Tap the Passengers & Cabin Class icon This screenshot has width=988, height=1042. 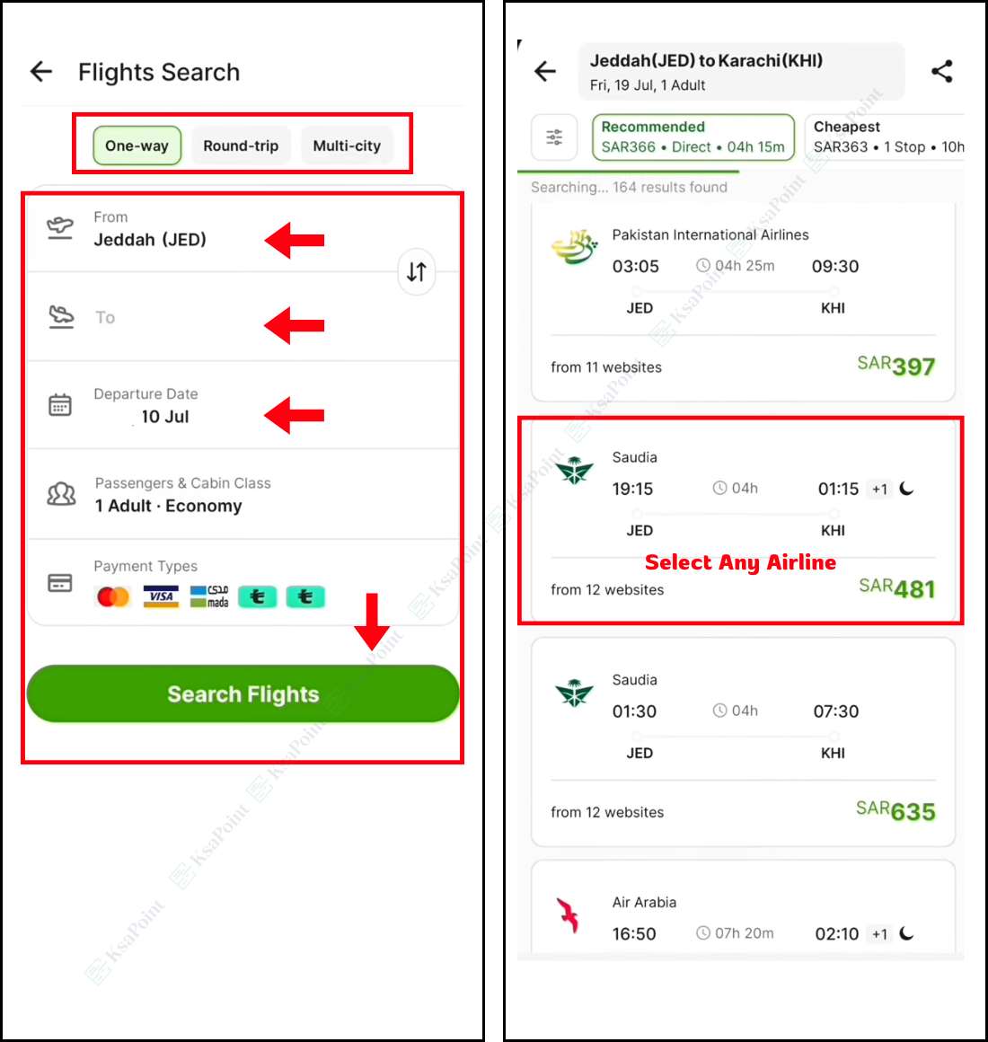(x=60, y=493)
